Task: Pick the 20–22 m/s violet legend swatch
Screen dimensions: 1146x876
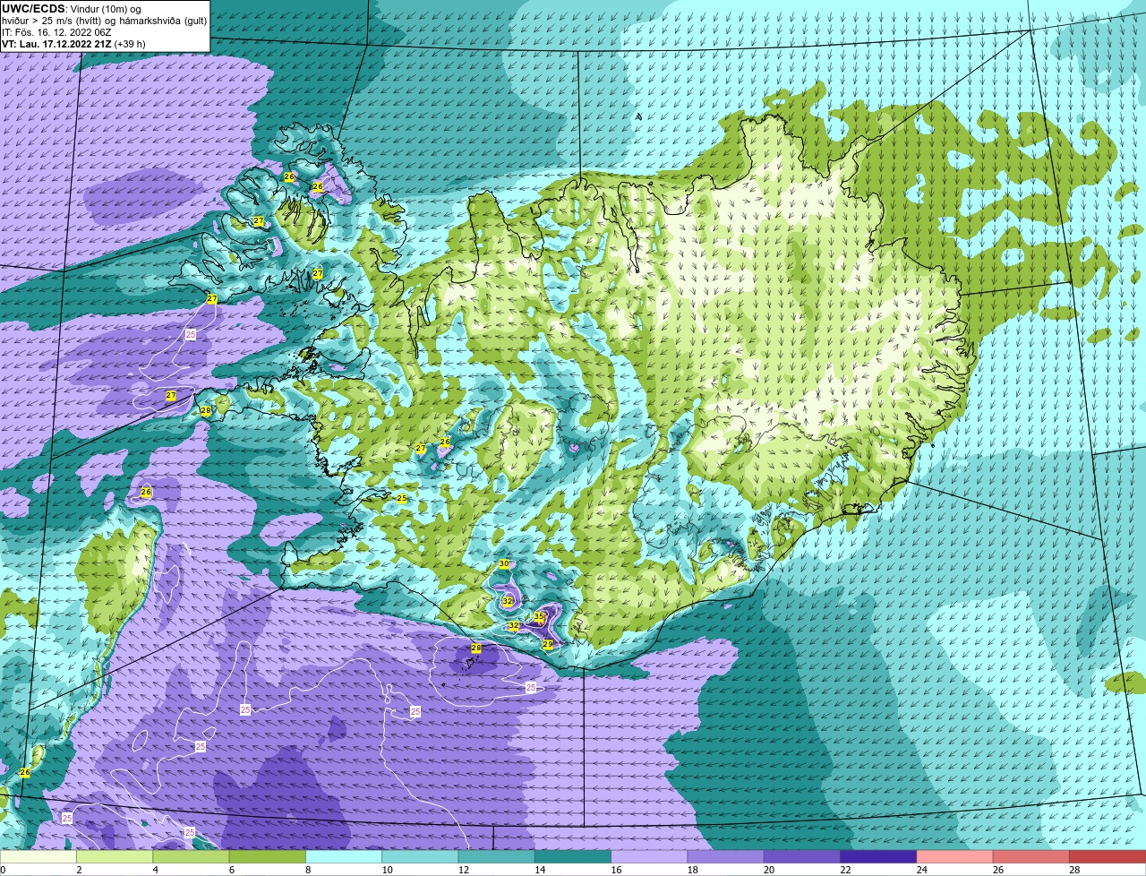Action: pyautogui.click(x=801, y=857)
